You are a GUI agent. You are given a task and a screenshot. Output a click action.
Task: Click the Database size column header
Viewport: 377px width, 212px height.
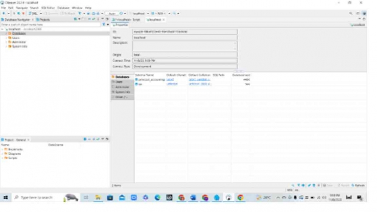(241, 75)
